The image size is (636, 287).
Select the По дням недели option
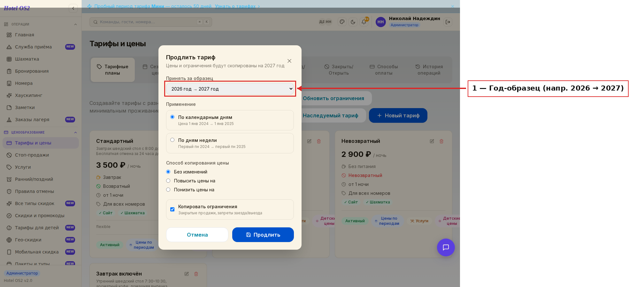(x=172, y=140)
